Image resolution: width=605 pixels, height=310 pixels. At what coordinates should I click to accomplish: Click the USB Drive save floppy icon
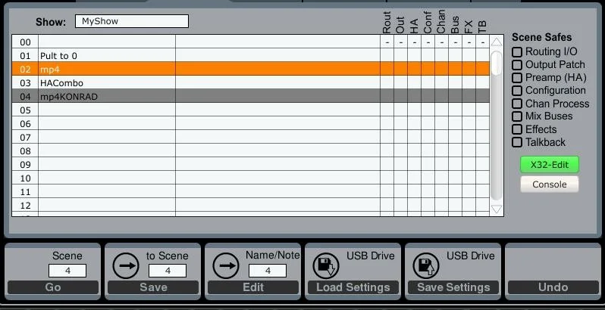(426, 265)
